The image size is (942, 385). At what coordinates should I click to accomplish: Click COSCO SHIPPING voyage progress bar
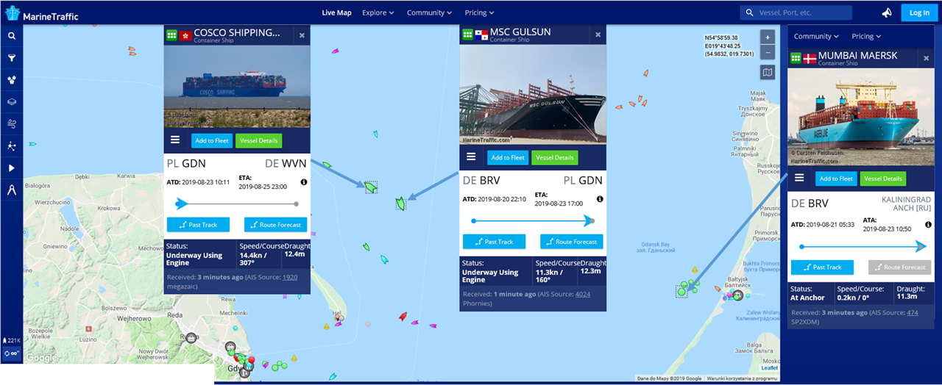pyautogui.click(x=237, y=204)
